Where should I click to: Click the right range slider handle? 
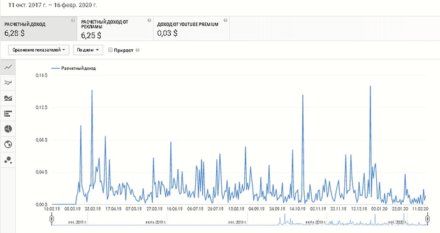427,219
